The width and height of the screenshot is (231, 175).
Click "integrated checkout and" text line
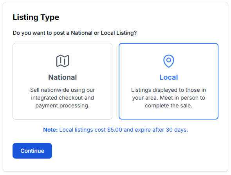click(x=63, y=98)
